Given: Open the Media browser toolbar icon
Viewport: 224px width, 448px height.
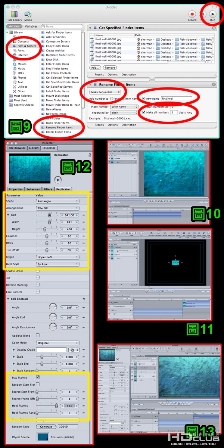Looking at the screenshot, I should tap(28, 14).
